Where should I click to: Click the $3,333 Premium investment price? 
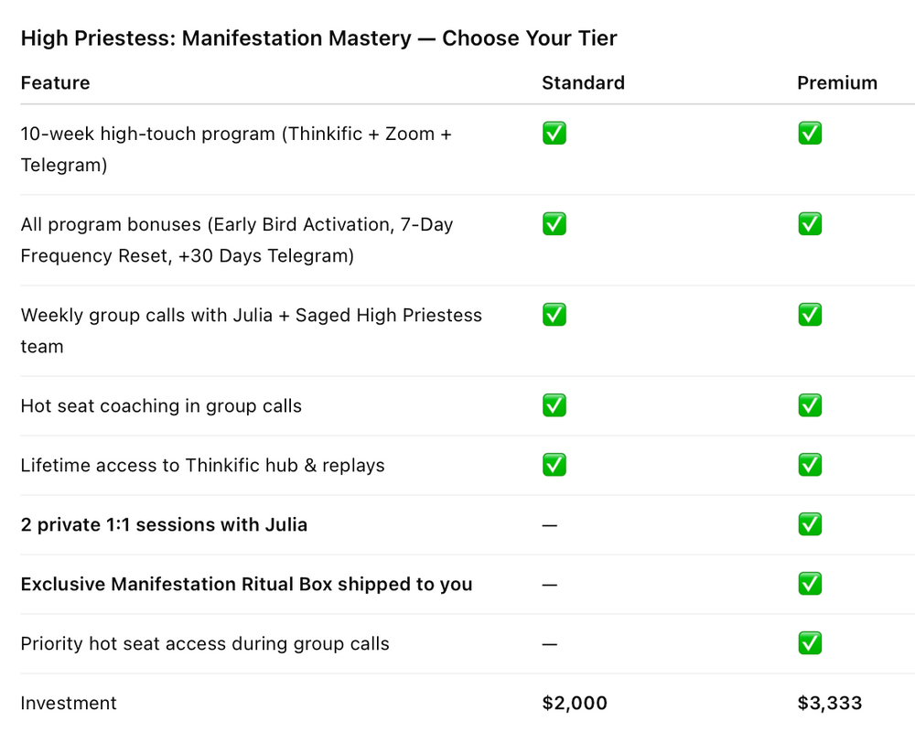(x=829, y=703)
